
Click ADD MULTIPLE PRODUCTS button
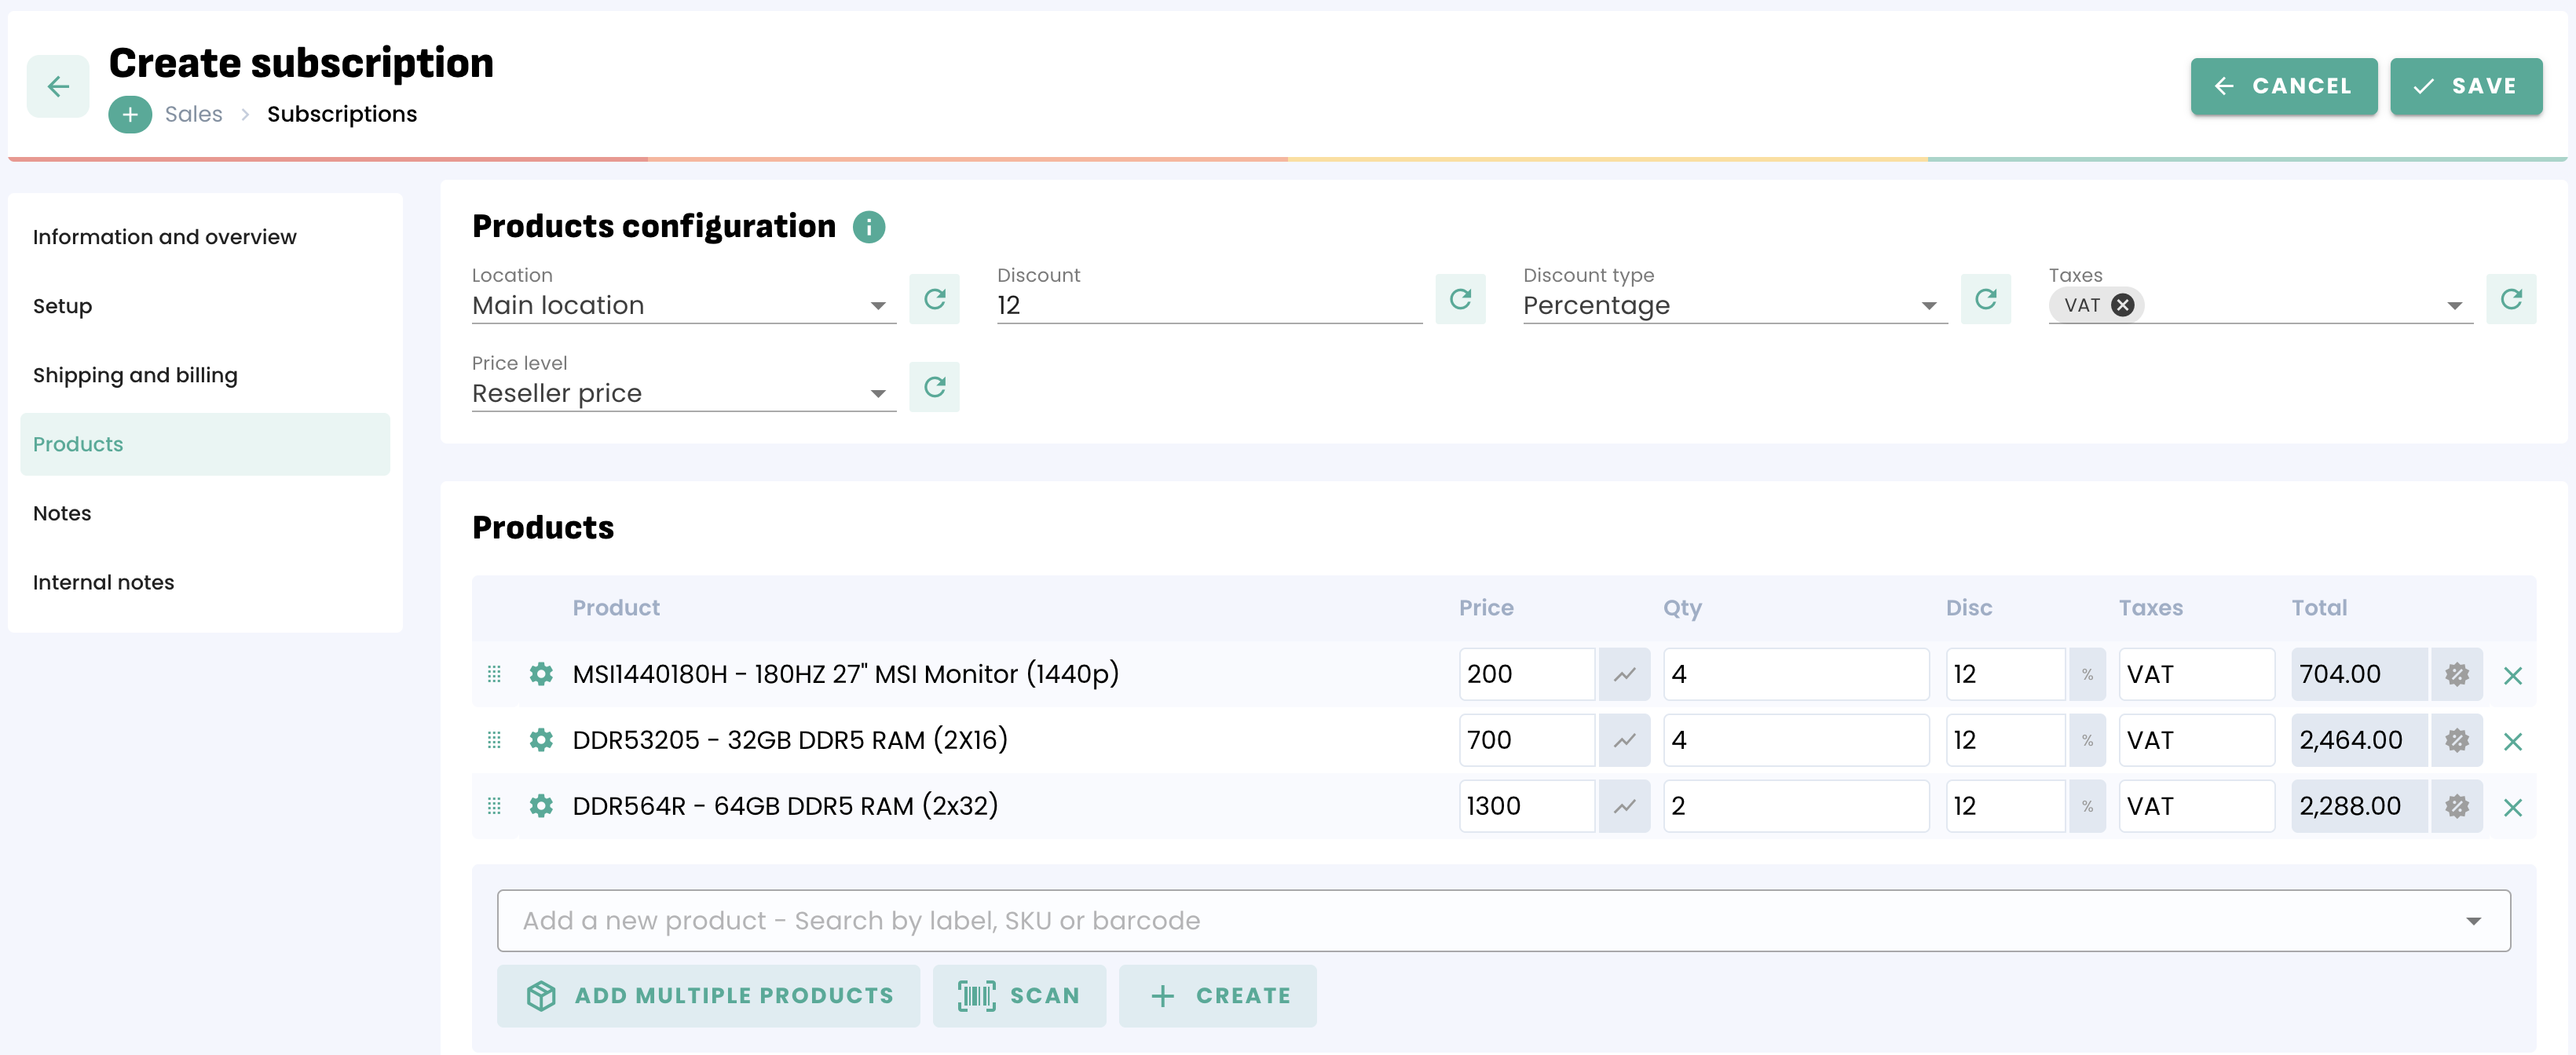[708, 995]
